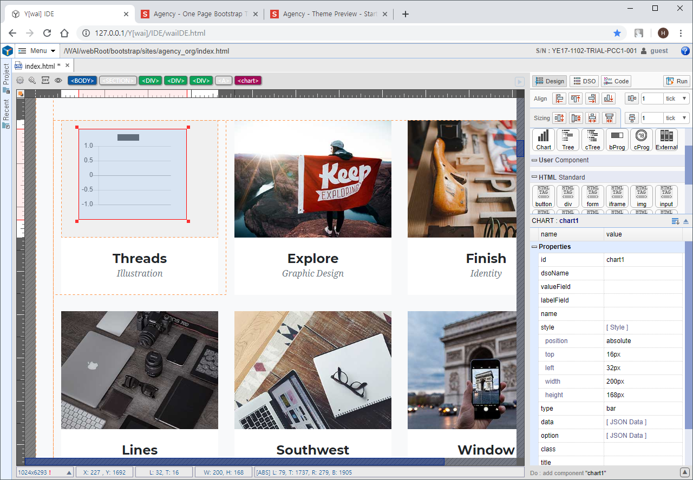Click the Run button
Viewport: 693px width, 480px height.
pos(677,81)
